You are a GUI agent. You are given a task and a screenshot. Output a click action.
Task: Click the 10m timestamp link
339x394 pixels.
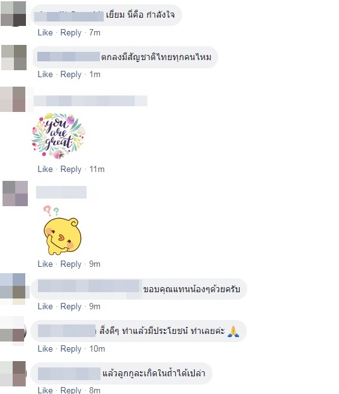[97, 348]
